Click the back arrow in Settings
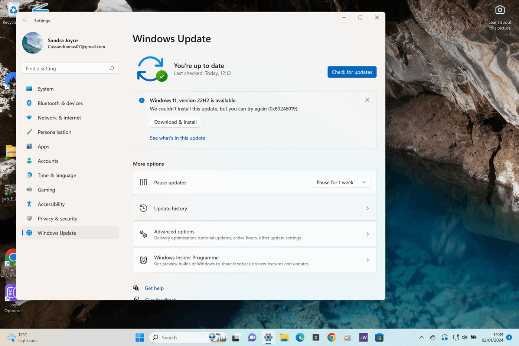 click(25, 20)
